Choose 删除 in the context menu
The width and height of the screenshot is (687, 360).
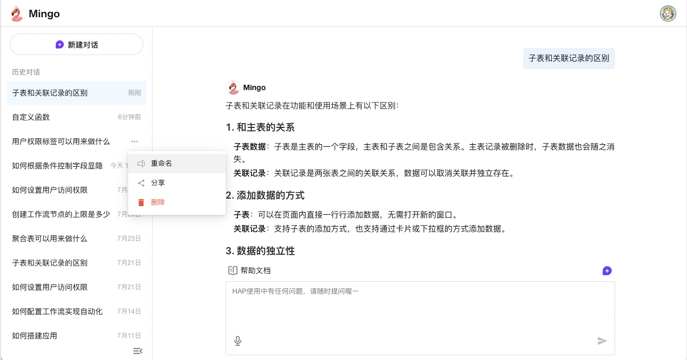177,202
